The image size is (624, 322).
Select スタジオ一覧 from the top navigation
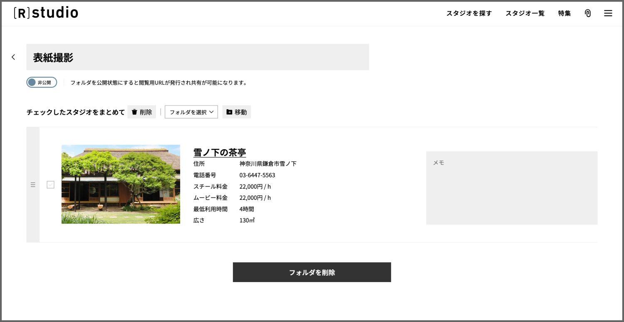pyautogui.click(x=525, y=13)
